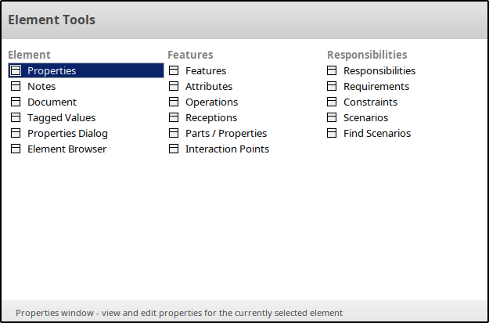
Task: Click the Receptions item icon
Action: click(174, 117)
